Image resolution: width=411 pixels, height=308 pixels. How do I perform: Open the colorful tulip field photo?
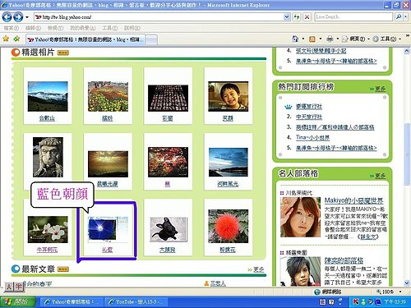(108, 96)
